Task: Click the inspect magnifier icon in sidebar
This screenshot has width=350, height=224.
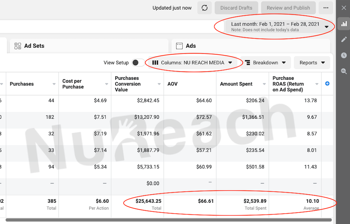Action: coord(344,71)
